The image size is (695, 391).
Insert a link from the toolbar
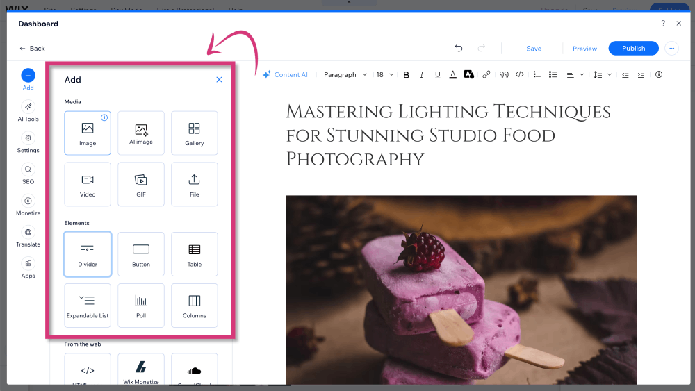(486, 75)
